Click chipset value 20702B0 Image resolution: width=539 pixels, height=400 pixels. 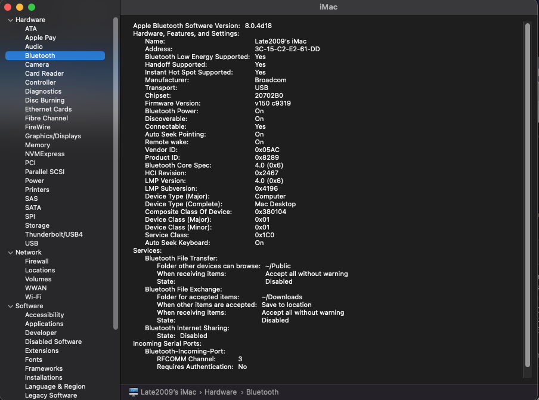[x=269, y=95]
